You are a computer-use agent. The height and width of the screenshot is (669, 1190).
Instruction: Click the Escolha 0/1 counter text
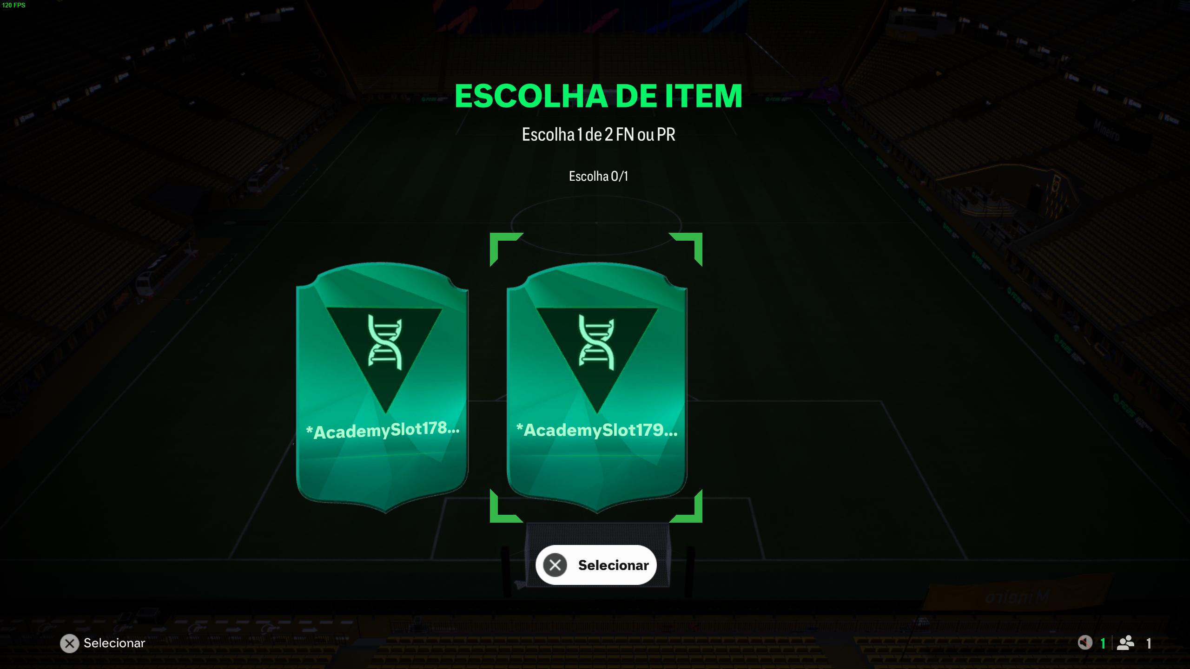(x=598, y=177)
